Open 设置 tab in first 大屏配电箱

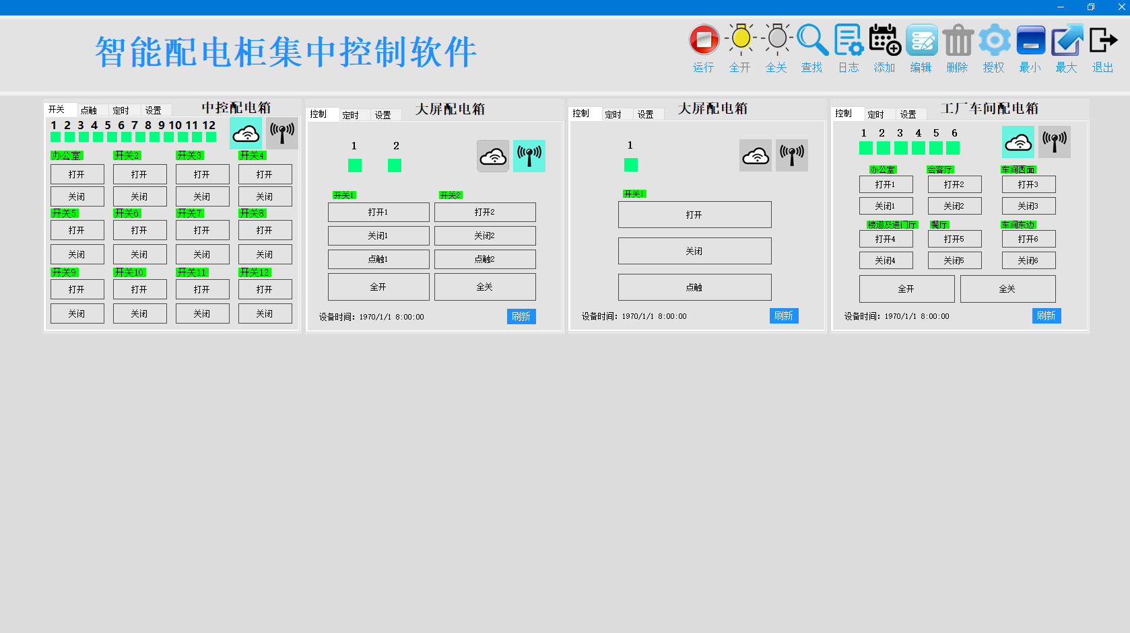[x=383, y=115]
